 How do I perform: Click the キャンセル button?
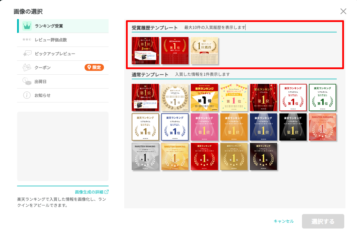tap(283, 221)
